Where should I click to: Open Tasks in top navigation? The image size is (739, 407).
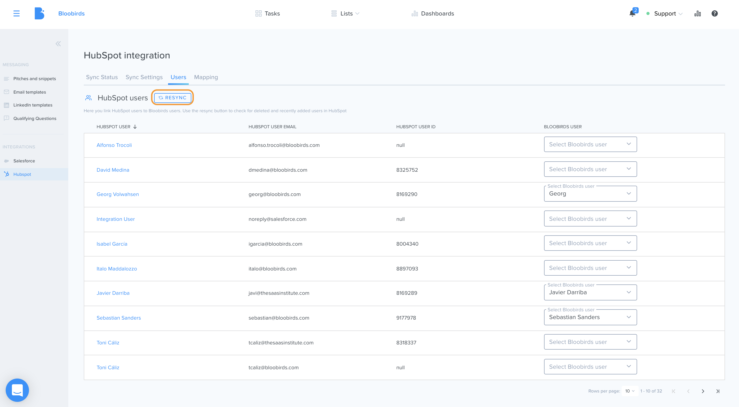[268, 13]
